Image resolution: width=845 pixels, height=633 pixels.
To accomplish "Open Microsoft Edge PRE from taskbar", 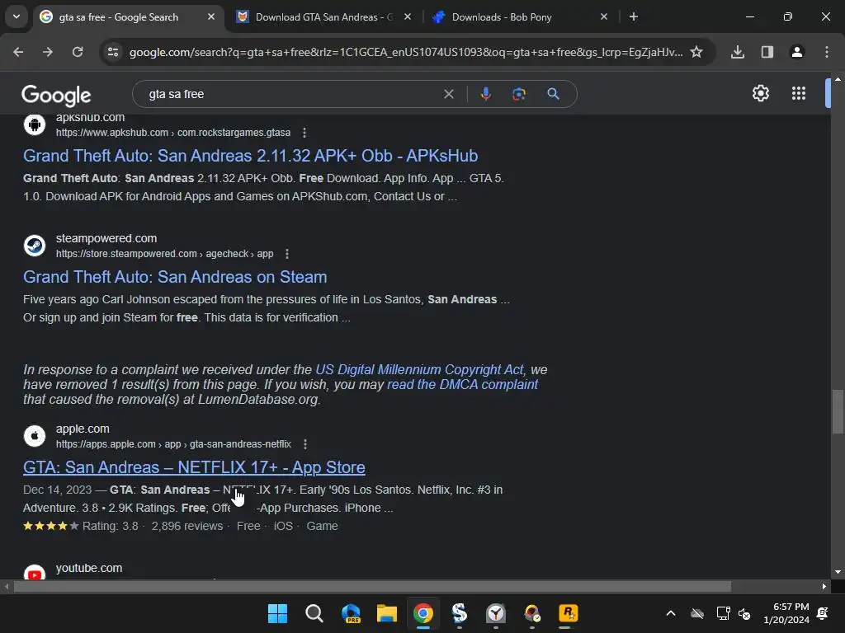I will pyautogui.click(x=350, y=613).
